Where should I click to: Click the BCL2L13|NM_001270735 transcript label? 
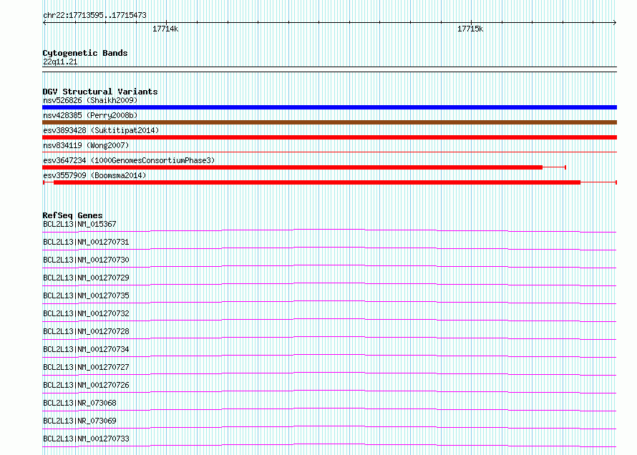(x=86, y=295)
